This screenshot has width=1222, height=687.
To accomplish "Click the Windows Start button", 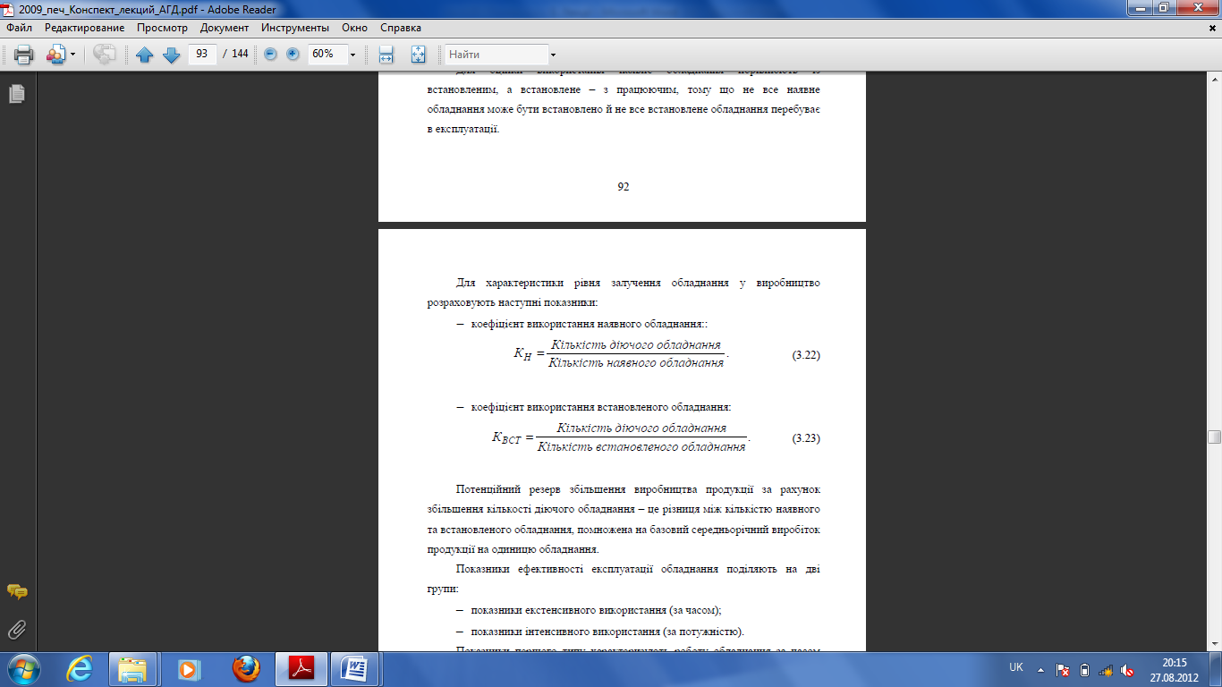I will (22, 669).
